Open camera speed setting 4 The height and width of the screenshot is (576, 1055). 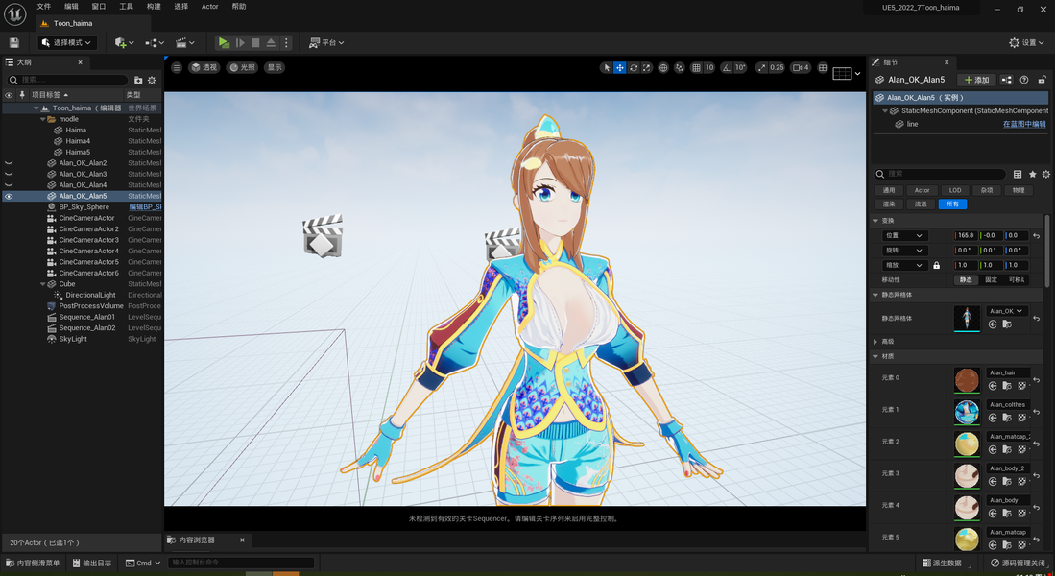coord(801,67)
